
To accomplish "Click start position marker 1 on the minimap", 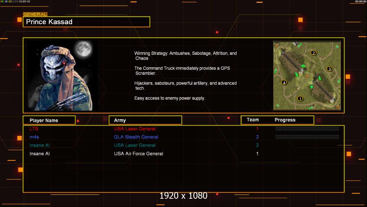I will click(300, 98).
